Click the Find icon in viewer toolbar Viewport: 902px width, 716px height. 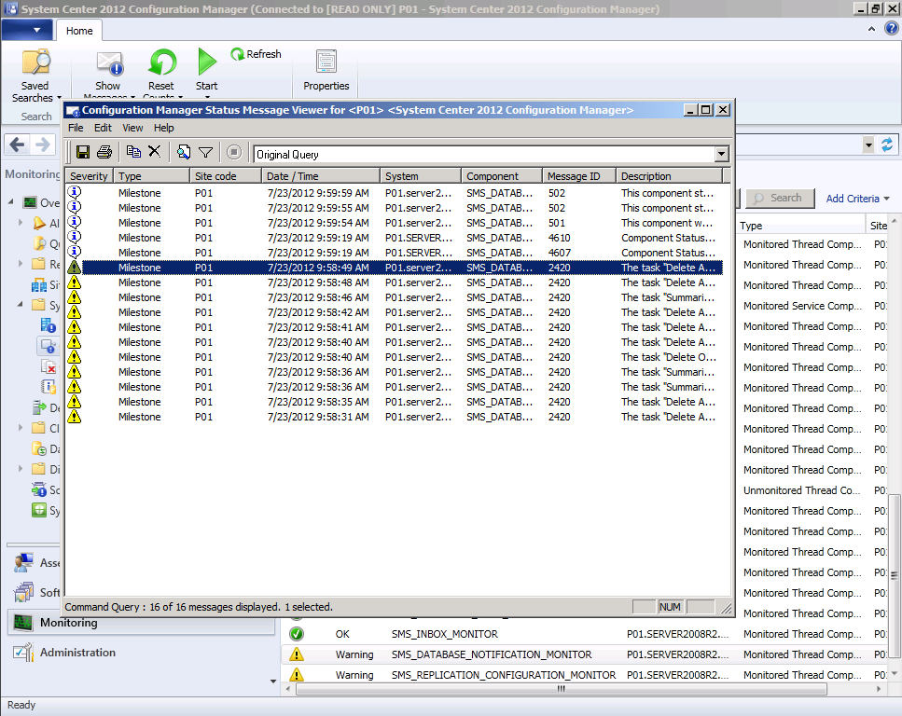(184, 152)
